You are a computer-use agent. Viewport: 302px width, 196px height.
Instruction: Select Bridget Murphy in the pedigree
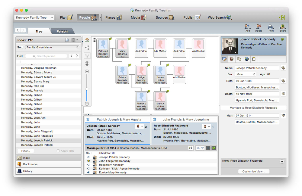point(141,74)
